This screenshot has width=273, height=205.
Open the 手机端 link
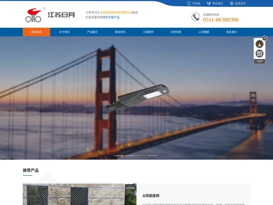[x=196, y=3]
